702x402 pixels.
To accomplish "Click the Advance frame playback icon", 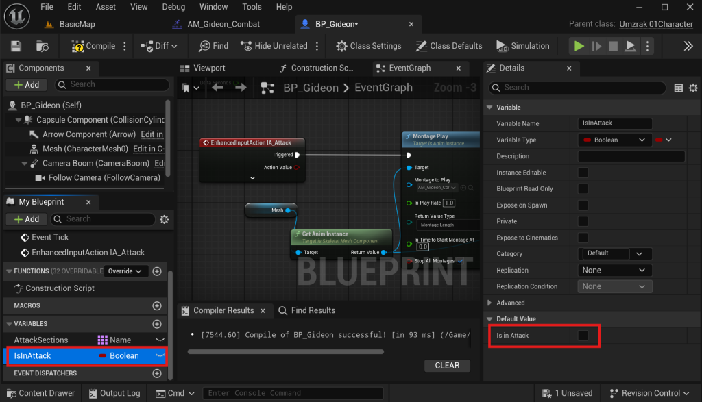I will click(x=596, y=46).
